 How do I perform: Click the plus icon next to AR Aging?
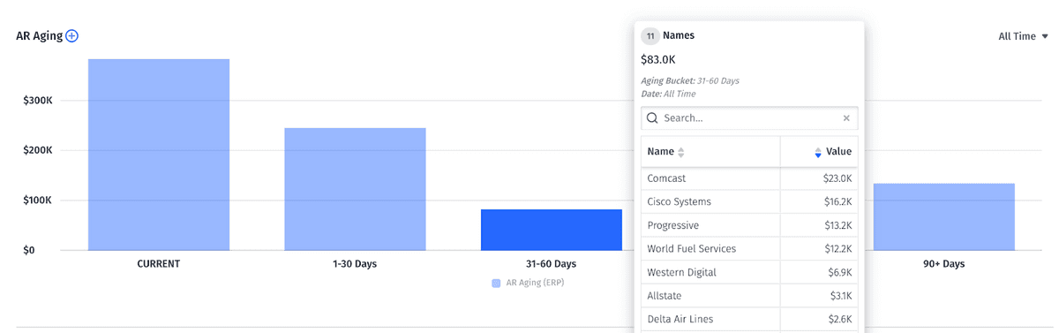click(x=72, y=36)
